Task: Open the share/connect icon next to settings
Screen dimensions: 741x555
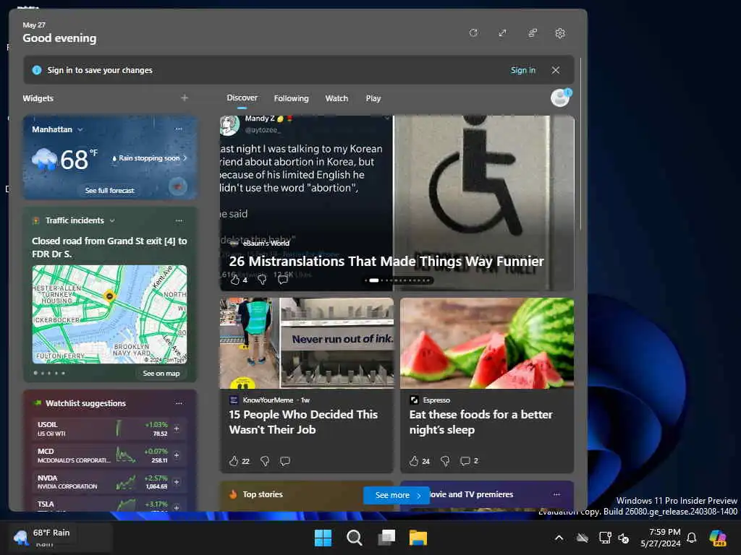Action: pyautogui.click(x=532, y=33)
